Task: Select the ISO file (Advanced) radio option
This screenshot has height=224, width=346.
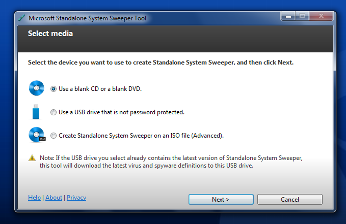Action: tap(53, 136)
